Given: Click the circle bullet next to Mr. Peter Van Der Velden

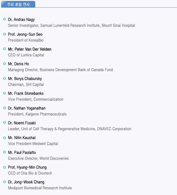Looking at the screenshot, I should coord(5,49).
